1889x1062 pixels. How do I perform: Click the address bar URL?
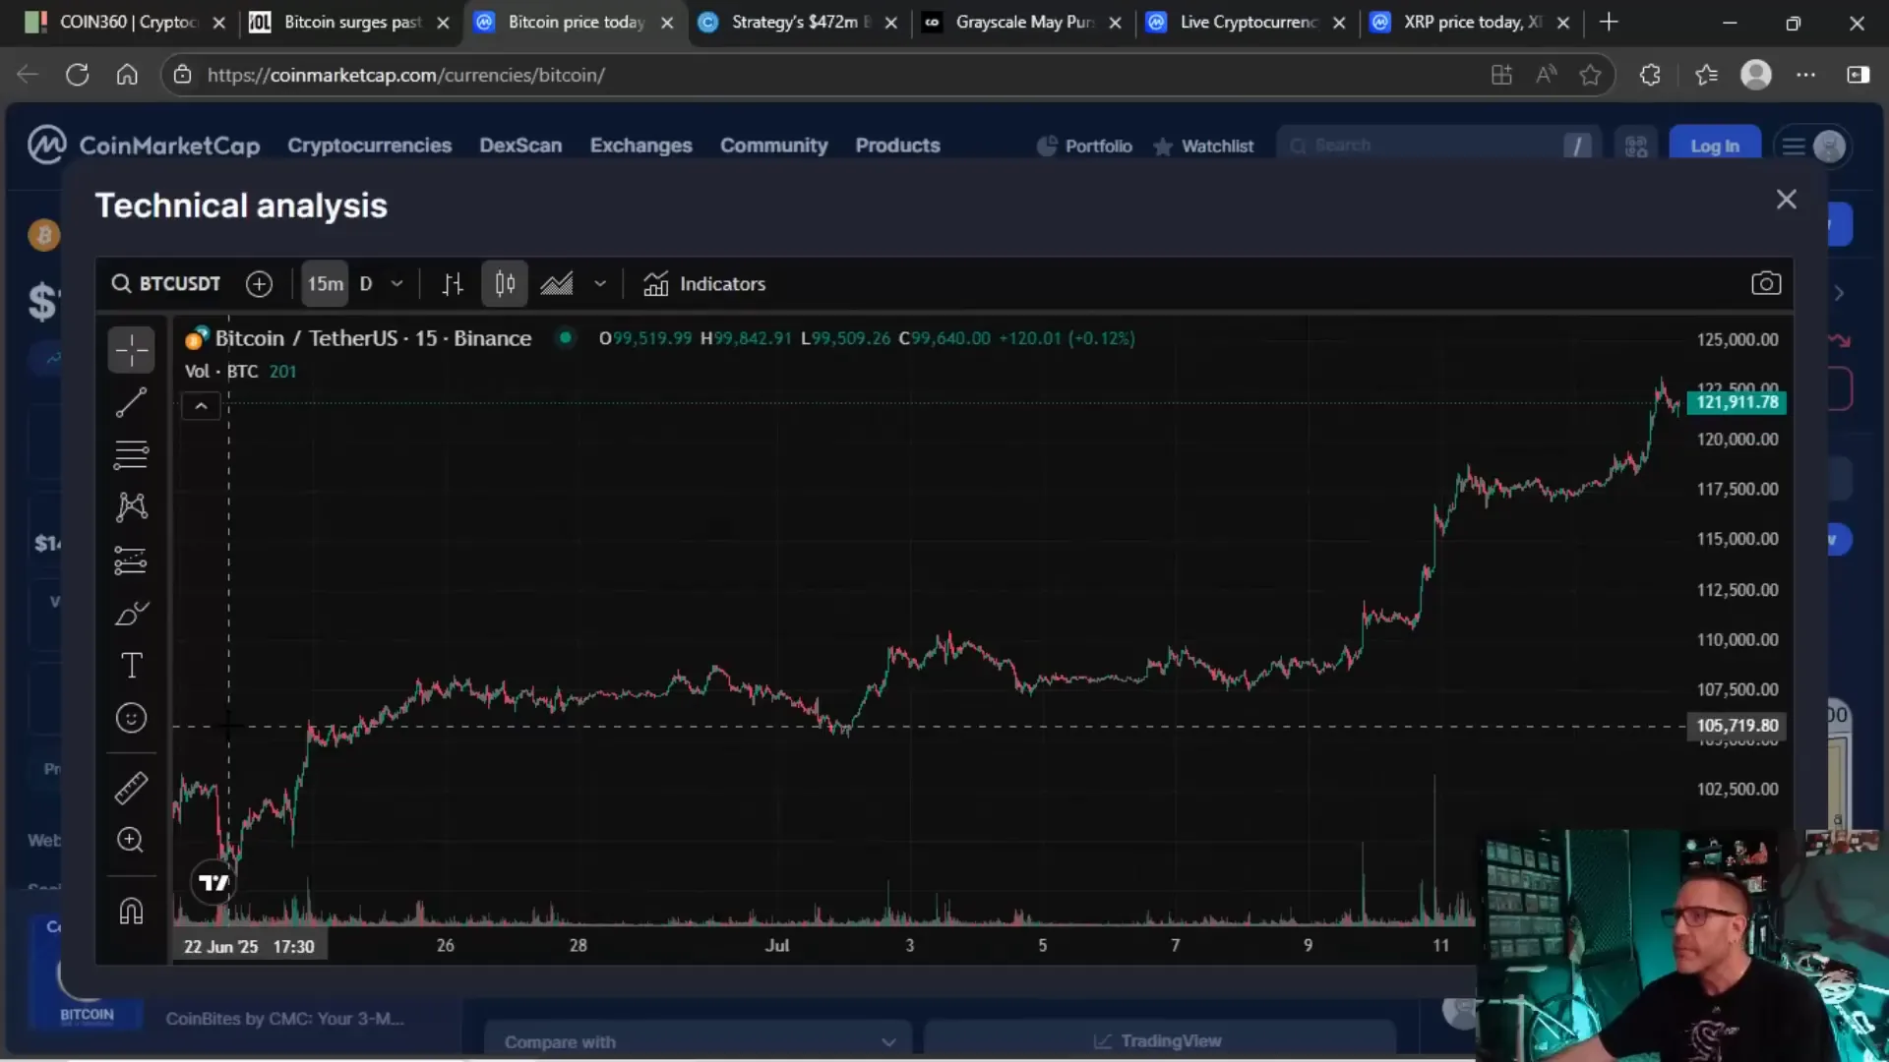pos(405,75)
